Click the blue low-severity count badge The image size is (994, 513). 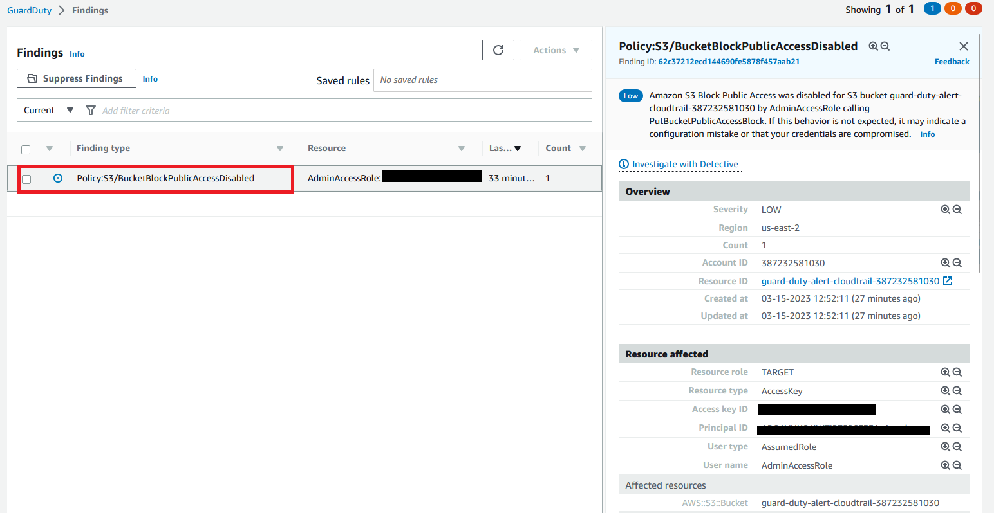(x=932, y=8)
